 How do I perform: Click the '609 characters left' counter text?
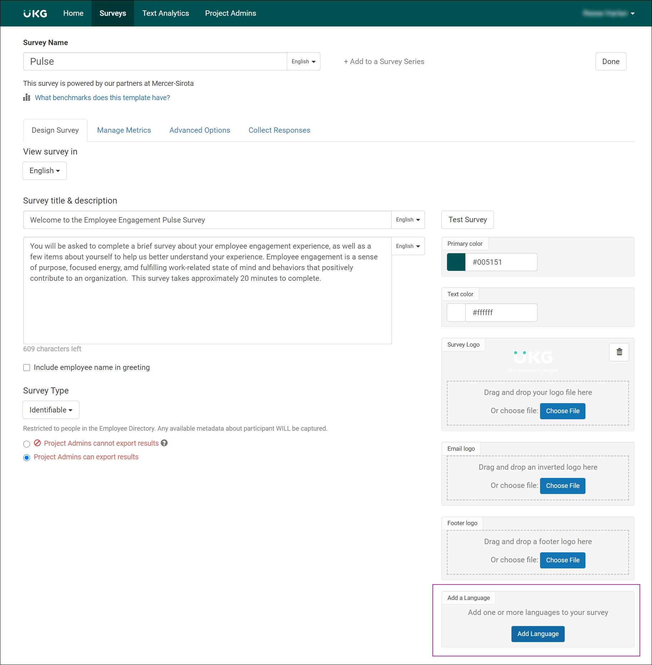[x=52, y=349]
